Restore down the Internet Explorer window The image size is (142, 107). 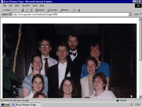137,1
